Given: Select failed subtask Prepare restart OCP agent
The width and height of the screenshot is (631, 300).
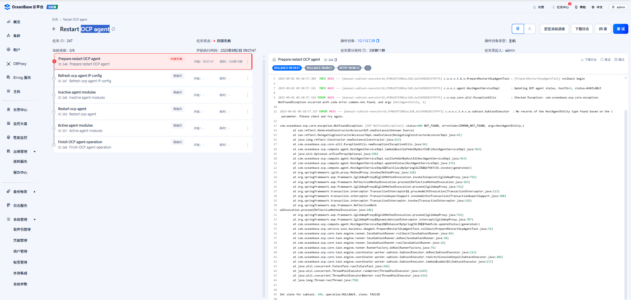Looking at the screenshot, I should 153,62.
